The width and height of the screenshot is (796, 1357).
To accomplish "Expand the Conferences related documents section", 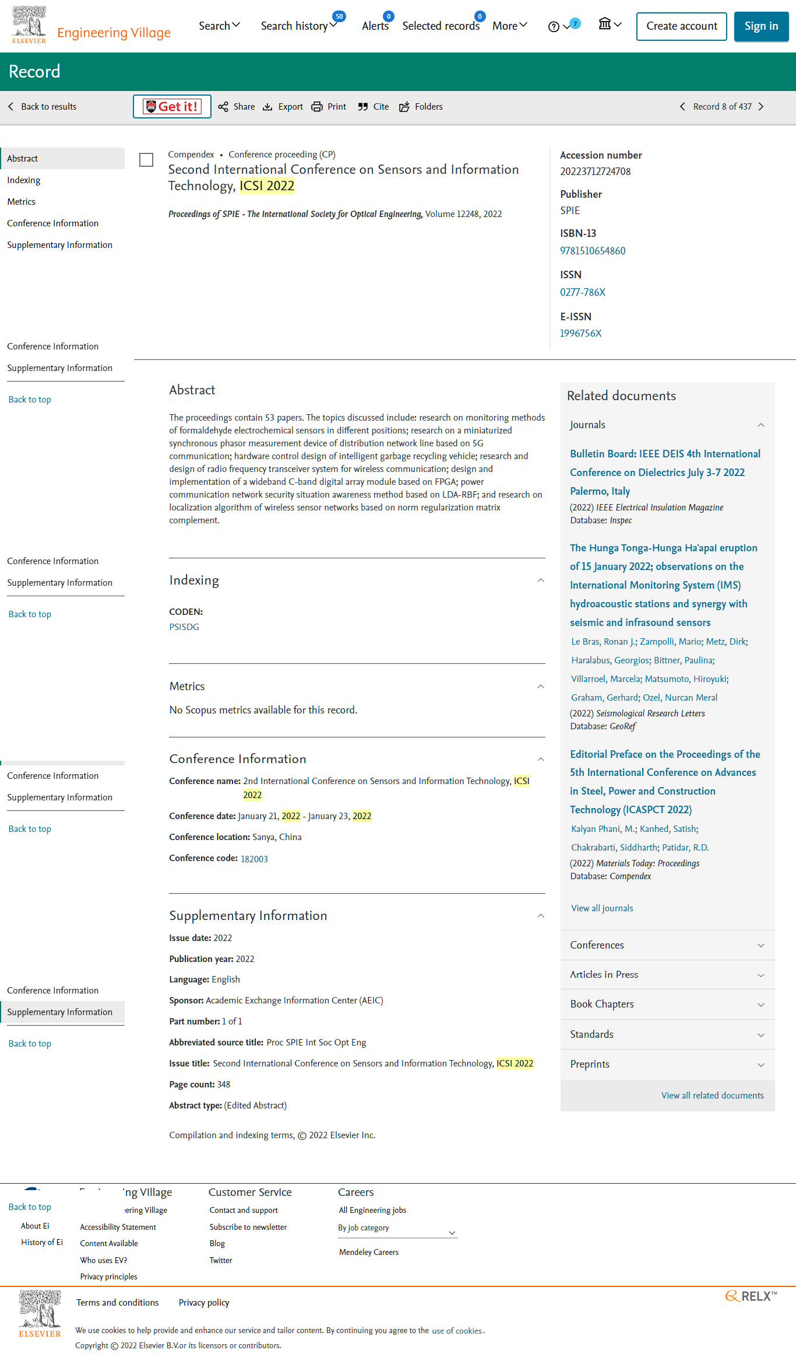I will pos(760,945).
